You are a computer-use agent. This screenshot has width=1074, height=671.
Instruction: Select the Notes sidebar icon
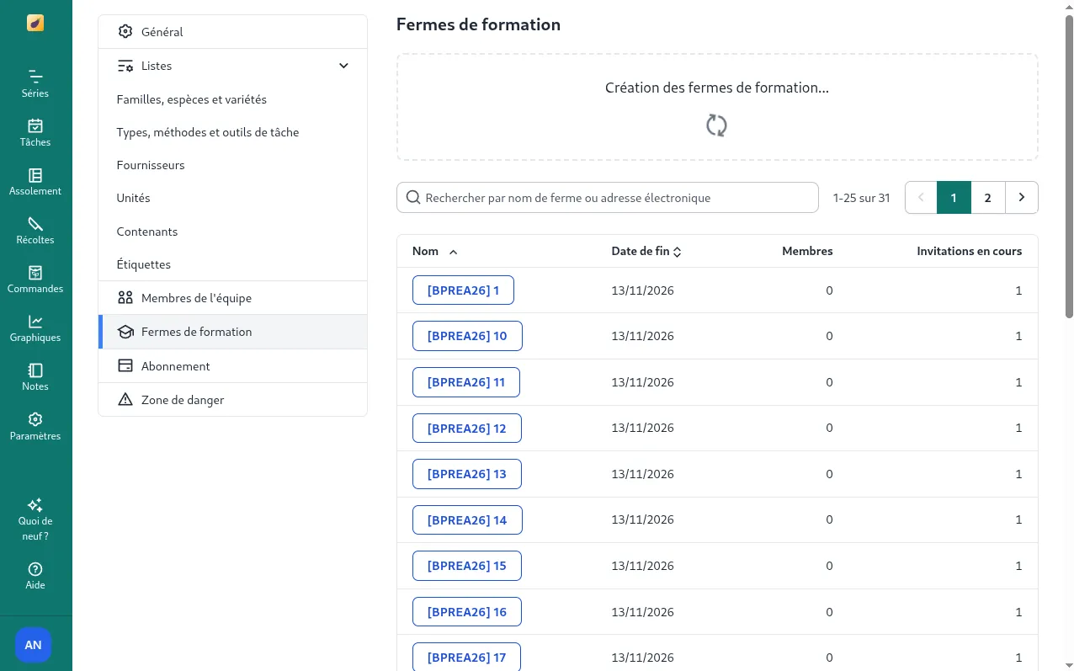point(35,377)
